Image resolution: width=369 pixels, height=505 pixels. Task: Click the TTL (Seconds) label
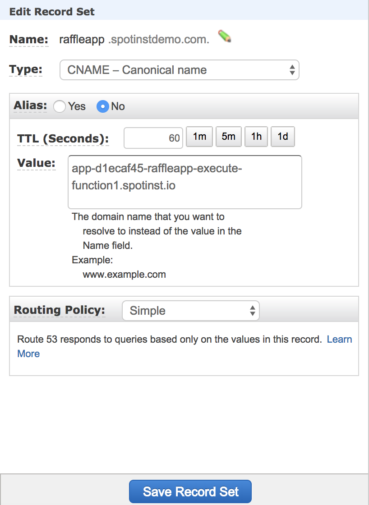tap(63, 138)
